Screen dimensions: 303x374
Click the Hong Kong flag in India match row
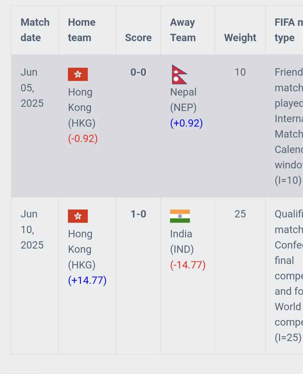[x=78, y=216]
